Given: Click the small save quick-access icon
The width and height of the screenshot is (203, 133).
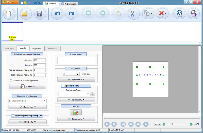Looking at the screenshot, I should (x=29, y=3).
